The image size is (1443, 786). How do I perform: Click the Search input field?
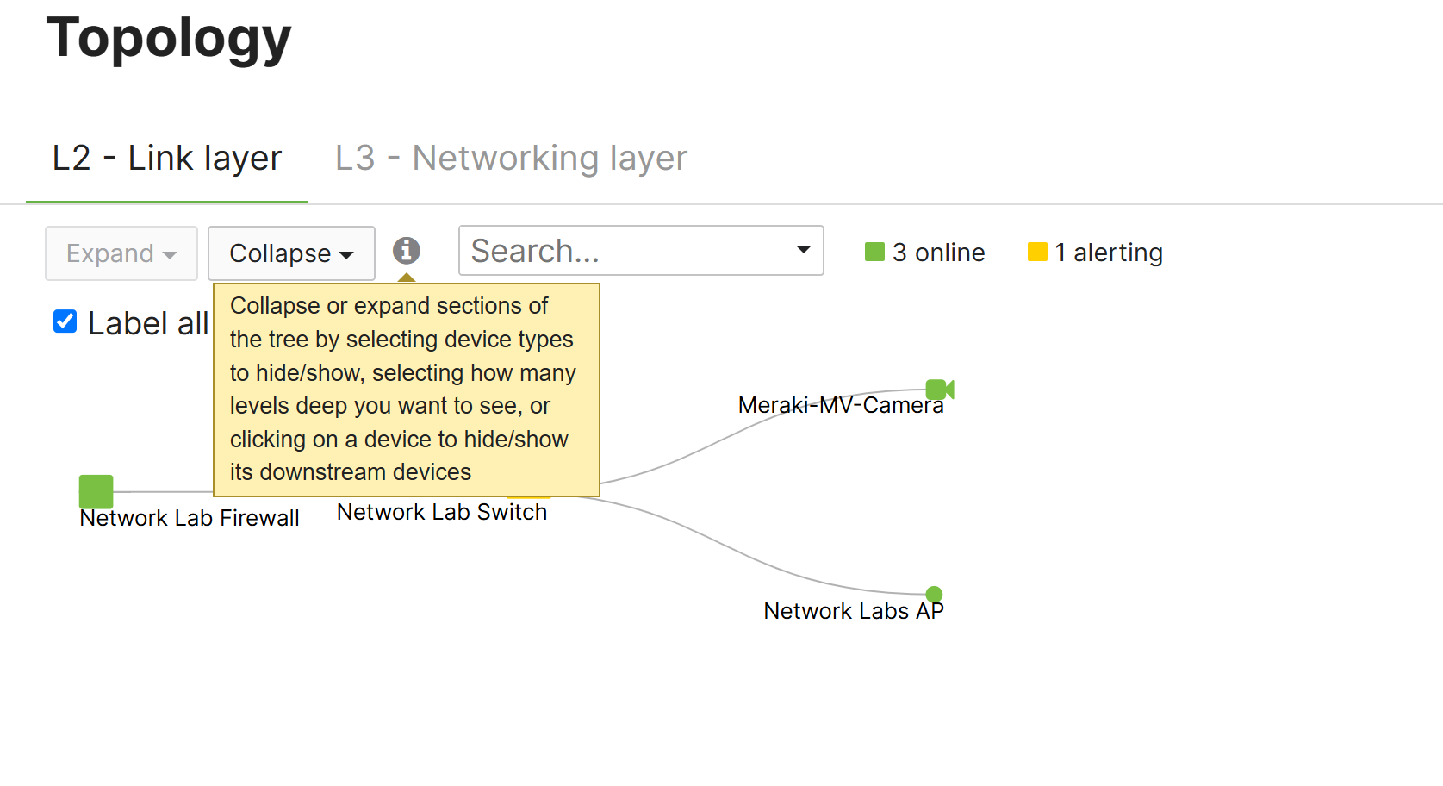point(620,251)
